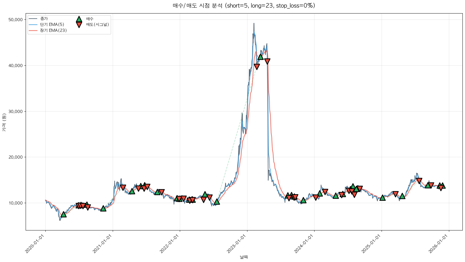The image size is (465, 262).
Task: Click the first buy marker at the early 2020 low
Action: [x=63, y=214]
